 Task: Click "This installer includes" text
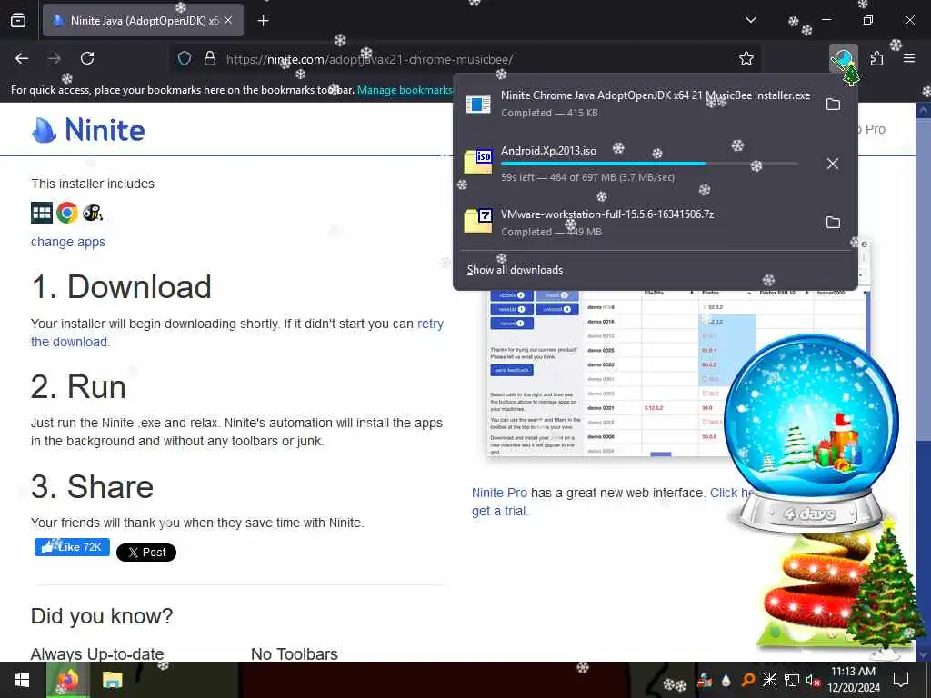click(93, 184)
